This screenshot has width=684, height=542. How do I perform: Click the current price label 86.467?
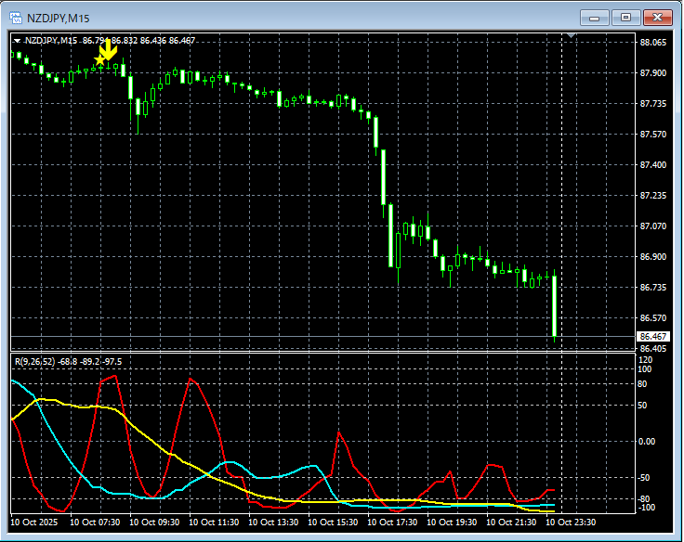tap(652, 337)
